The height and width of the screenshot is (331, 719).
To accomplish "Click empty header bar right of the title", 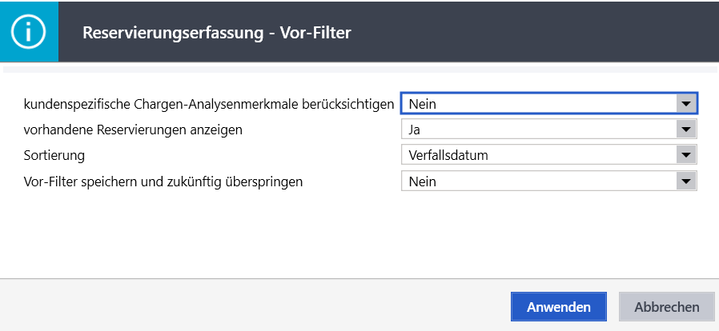I will [544, 32].
